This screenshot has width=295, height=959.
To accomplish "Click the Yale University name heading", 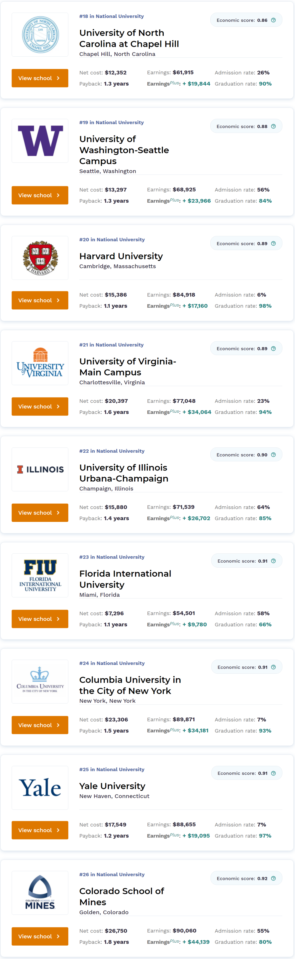I will coord(112,786).
